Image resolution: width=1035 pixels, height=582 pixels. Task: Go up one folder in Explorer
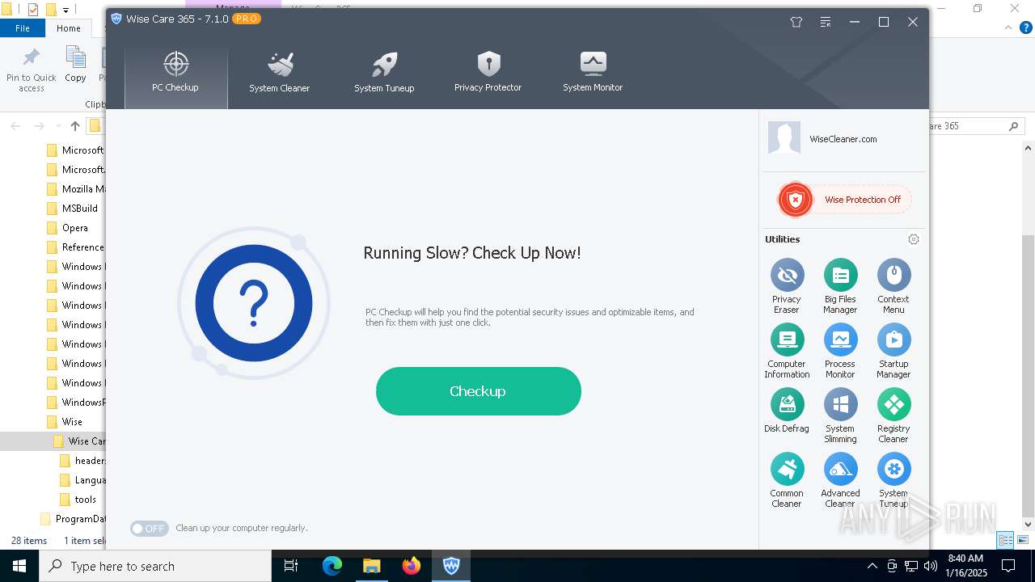(75, 126)
